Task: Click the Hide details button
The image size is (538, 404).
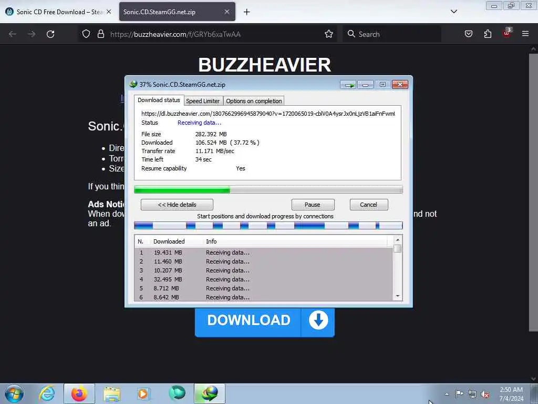Action: [177, 205]
